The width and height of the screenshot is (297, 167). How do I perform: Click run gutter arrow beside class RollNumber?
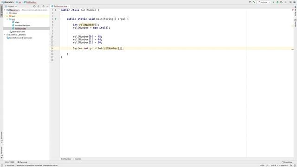56,10
